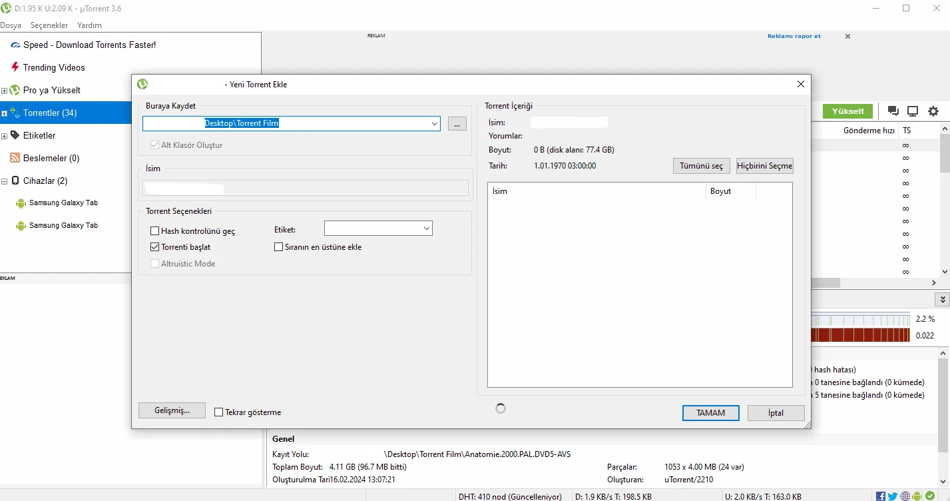Image resolution: width=950 pixels, height=501 pixels.
Task: Open the chat bubbles icon in toolbar
Action: click(893, 111)
